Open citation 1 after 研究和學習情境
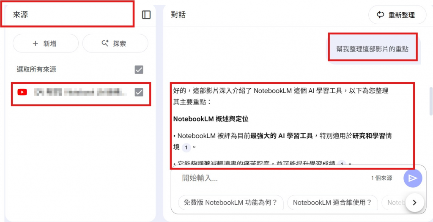 click(186, 147)
